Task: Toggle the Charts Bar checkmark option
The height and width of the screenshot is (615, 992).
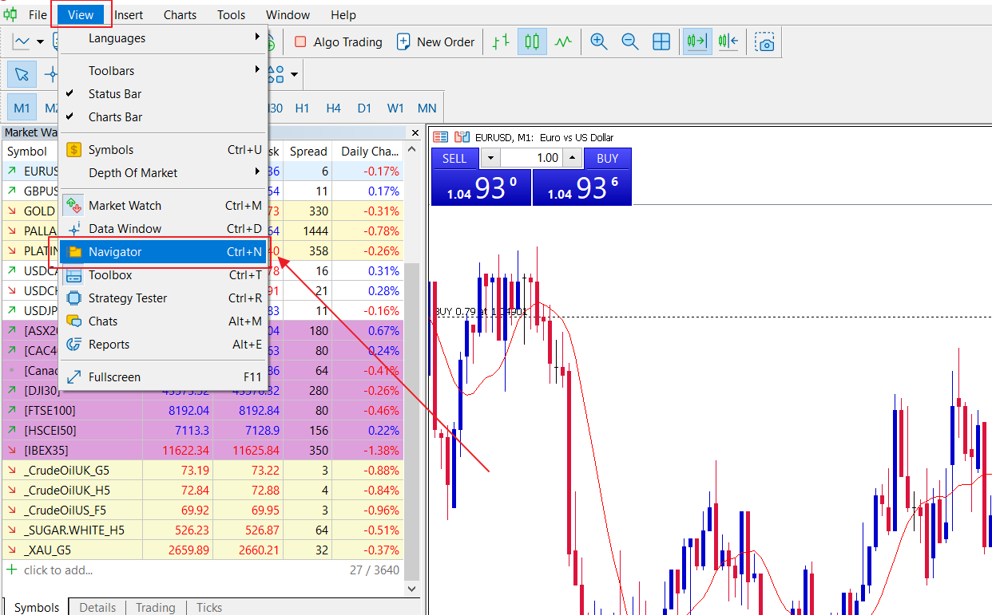Action: tap(115, 117)
